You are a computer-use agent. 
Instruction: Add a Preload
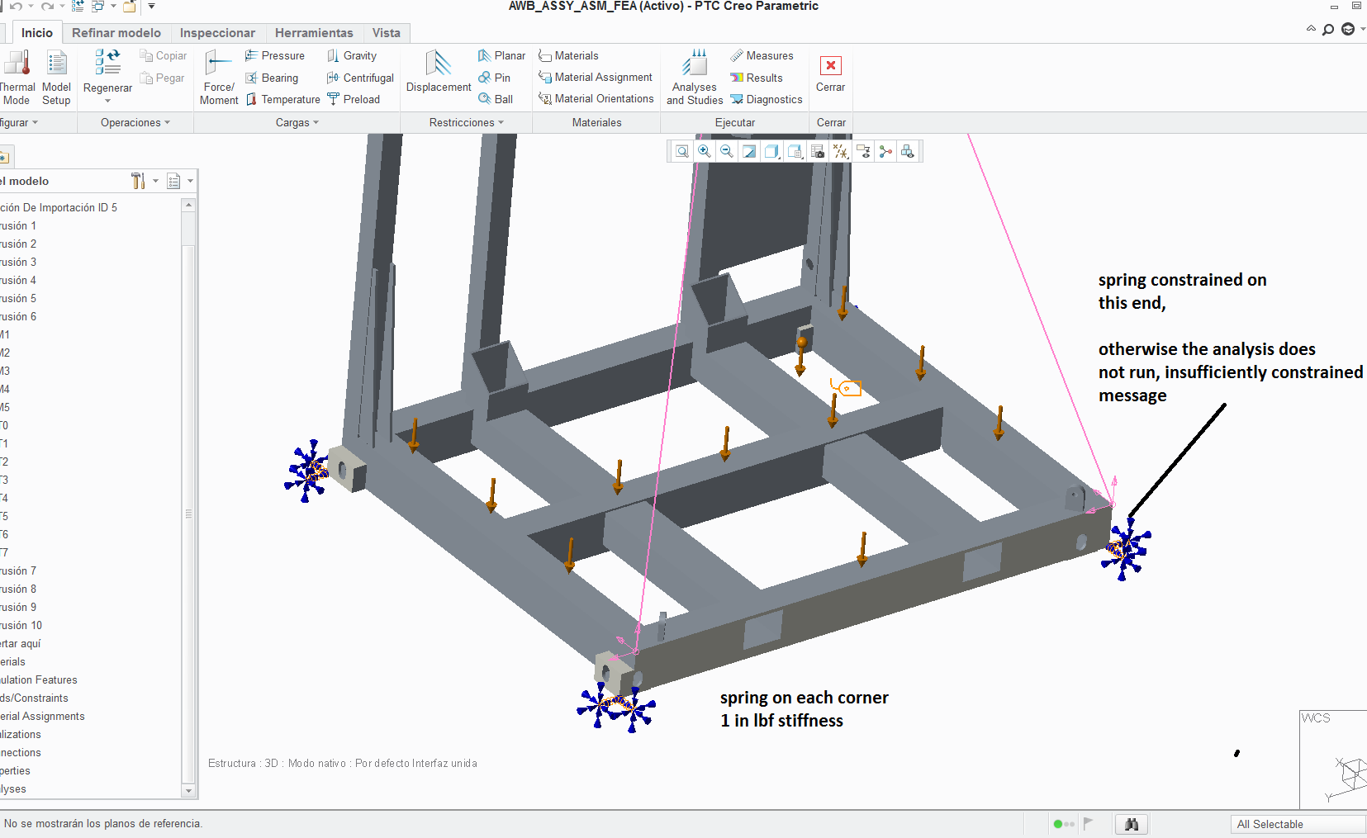click(x=354, y=99)
